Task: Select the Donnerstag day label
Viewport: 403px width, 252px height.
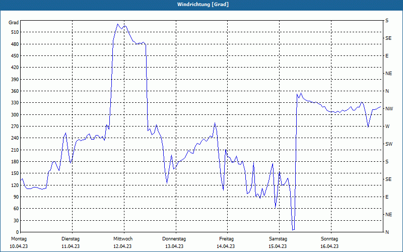Action: [x=174, y=239]
